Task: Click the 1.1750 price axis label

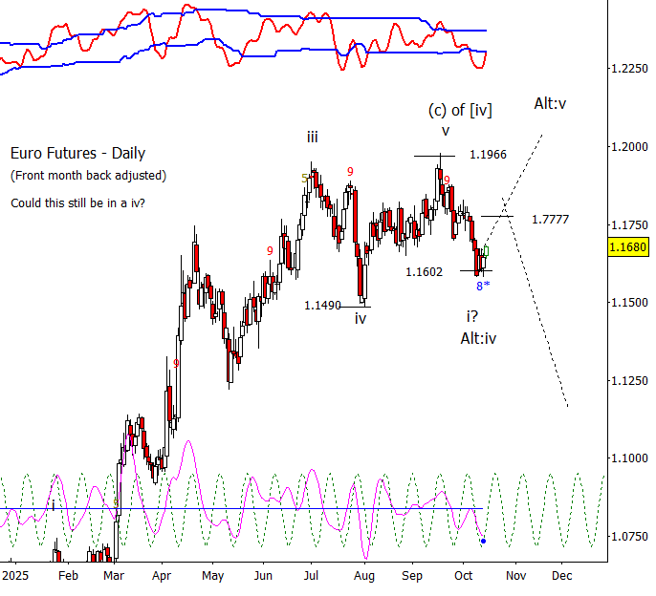Action: 629,224
